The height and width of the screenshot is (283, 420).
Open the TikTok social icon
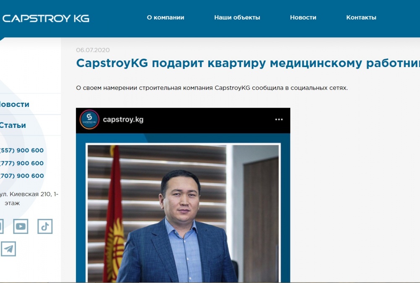(x=45, y=226)
